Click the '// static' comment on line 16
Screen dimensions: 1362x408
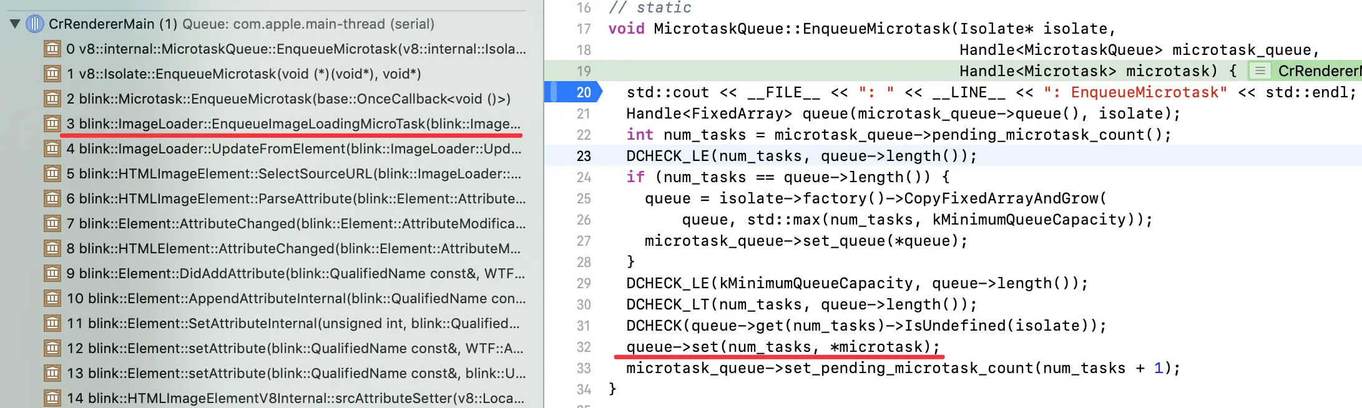click(x=650, y=7)
